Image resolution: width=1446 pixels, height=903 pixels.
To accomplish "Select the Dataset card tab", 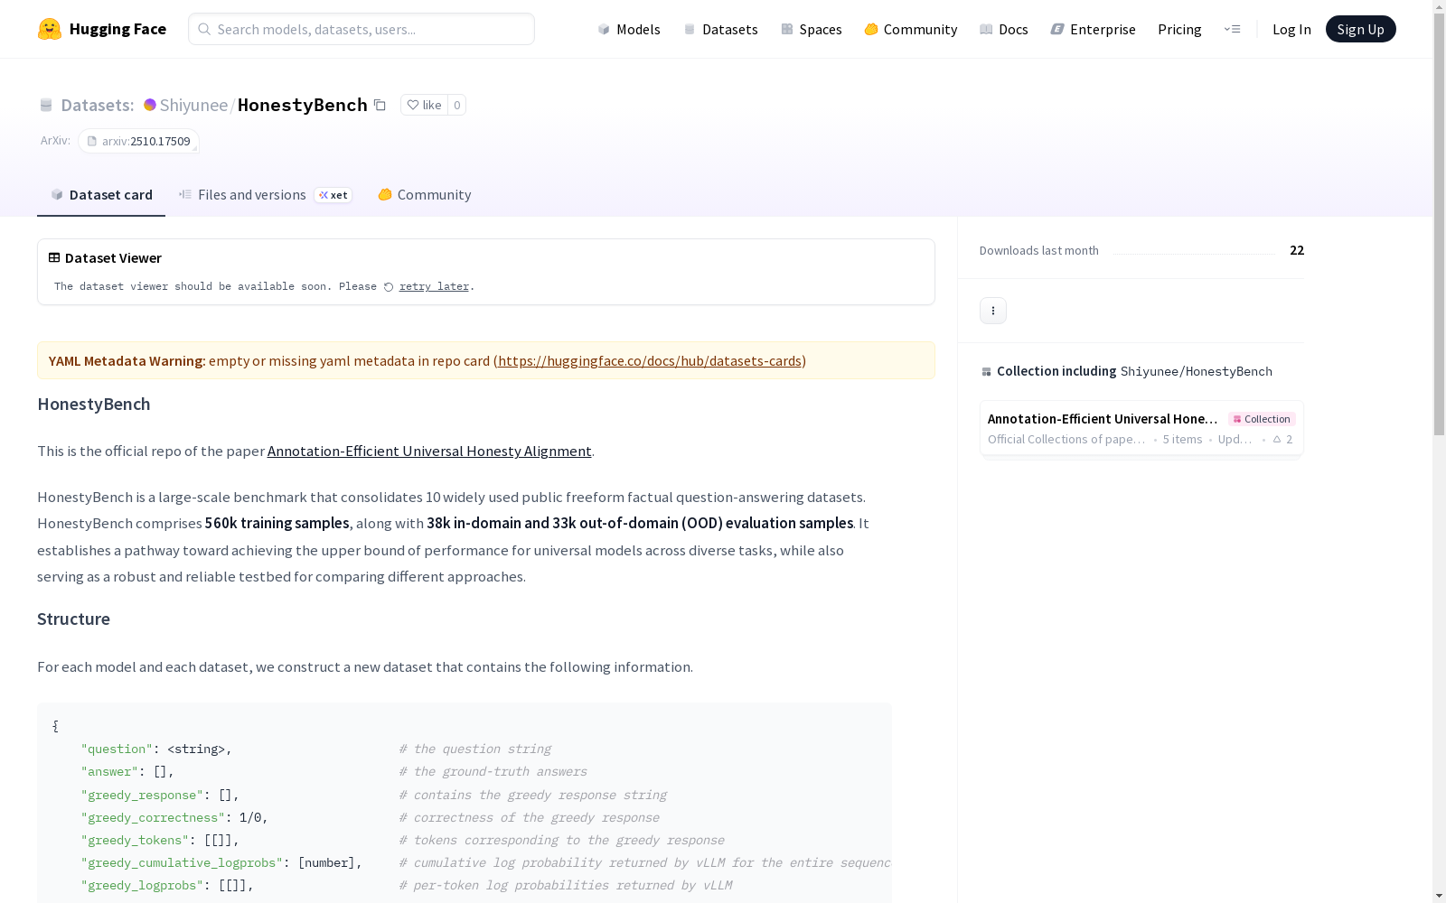I will click(x=101, y=195).
